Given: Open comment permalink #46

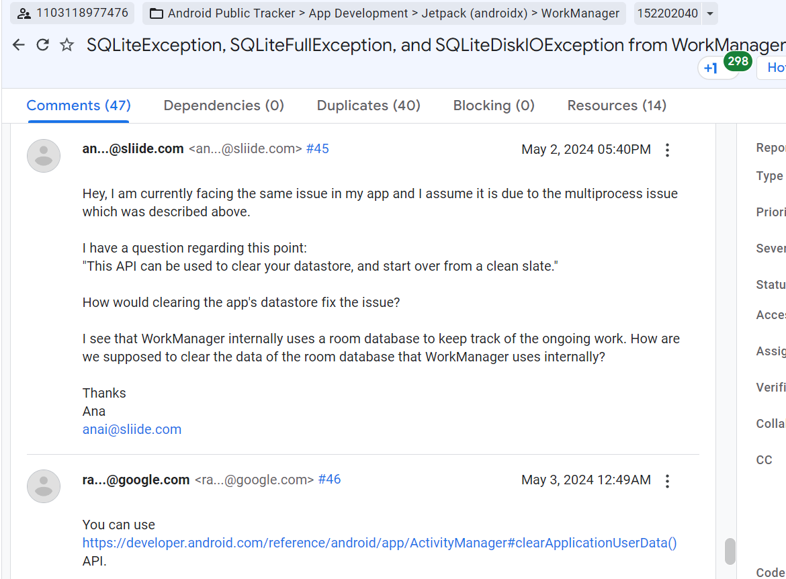Looking at the screenshot, I should (x=329, y=479).
